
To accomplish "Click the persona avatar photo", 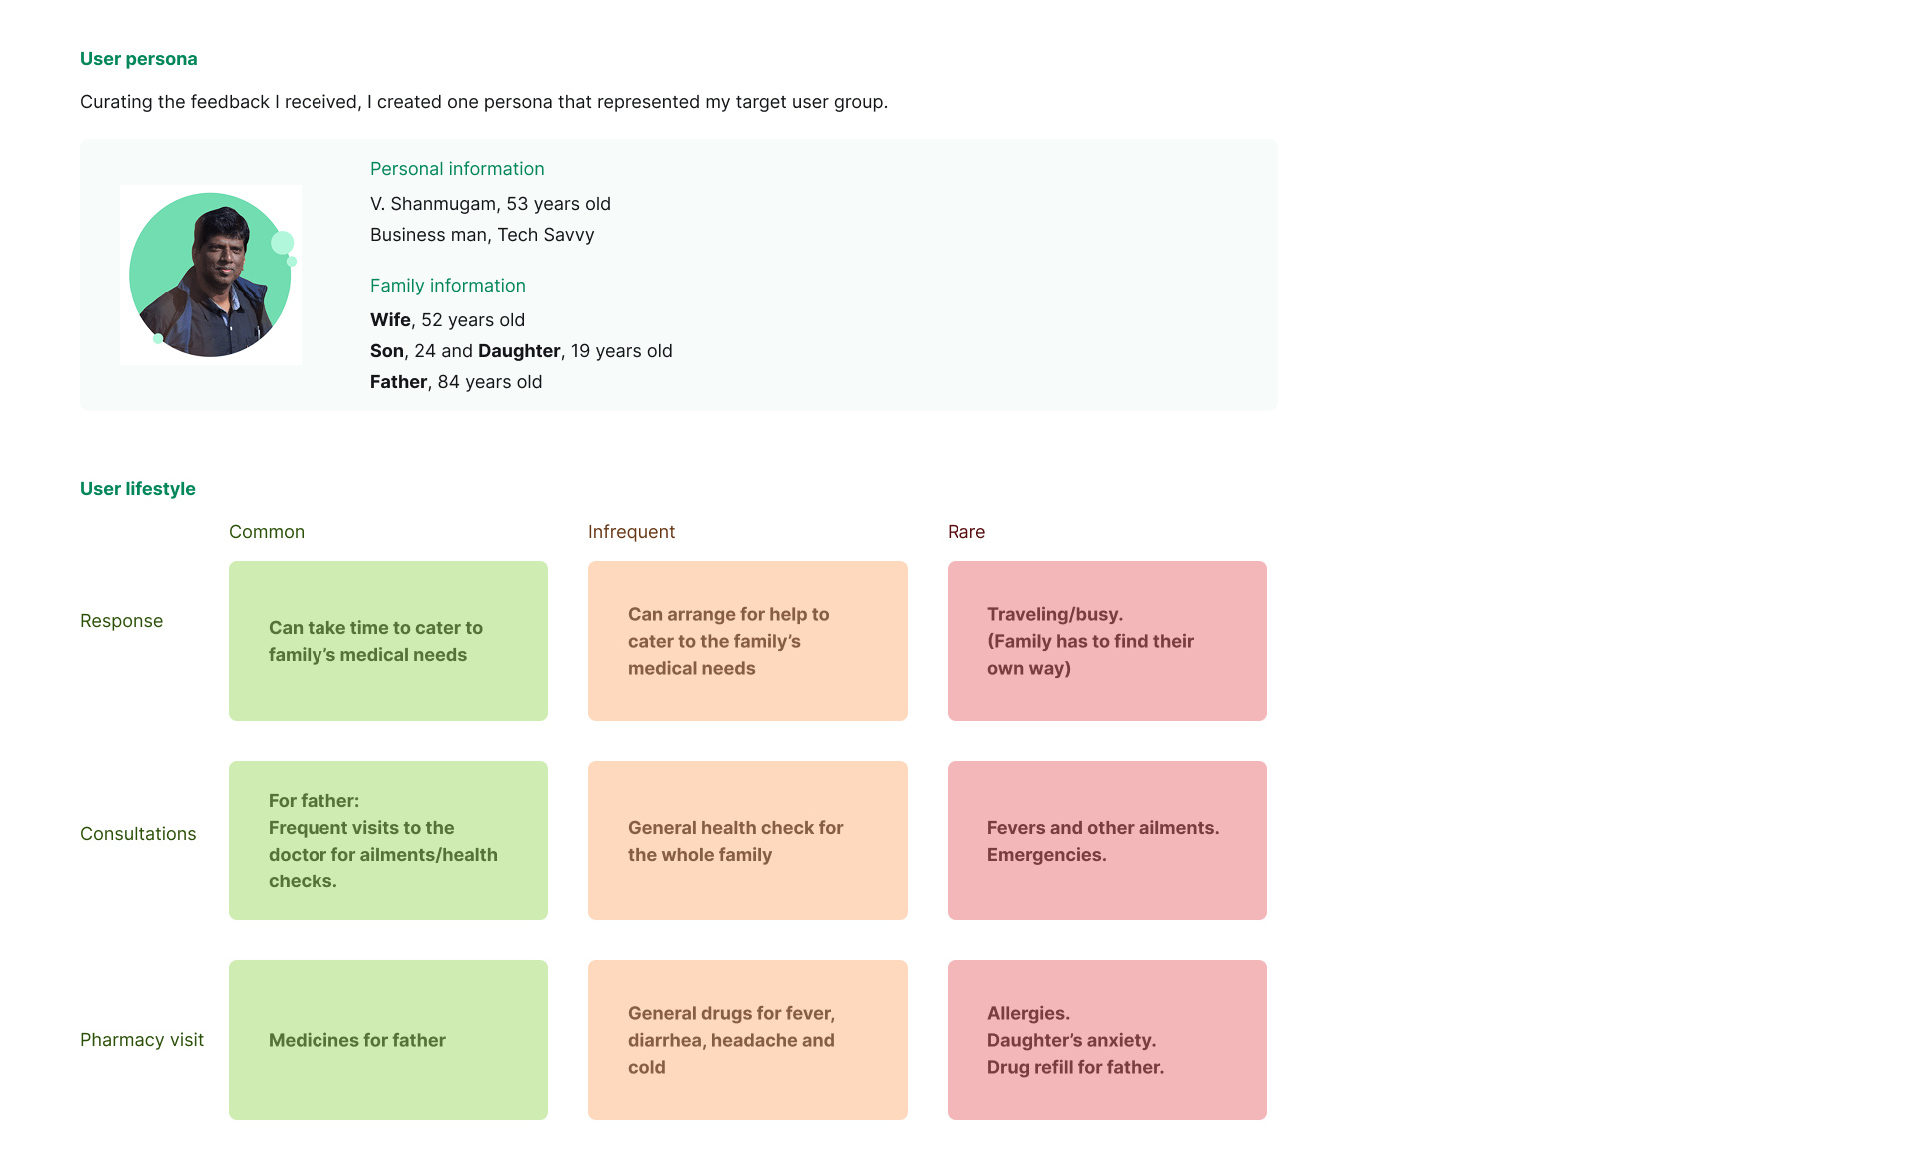I will tap(210, 275).
